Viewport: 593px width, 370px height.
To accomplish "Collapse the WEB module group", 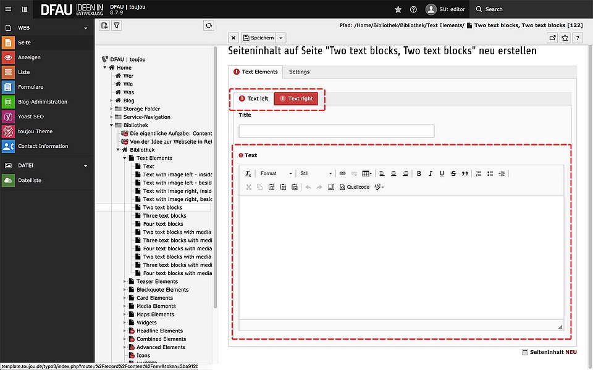I will point(85,28).
